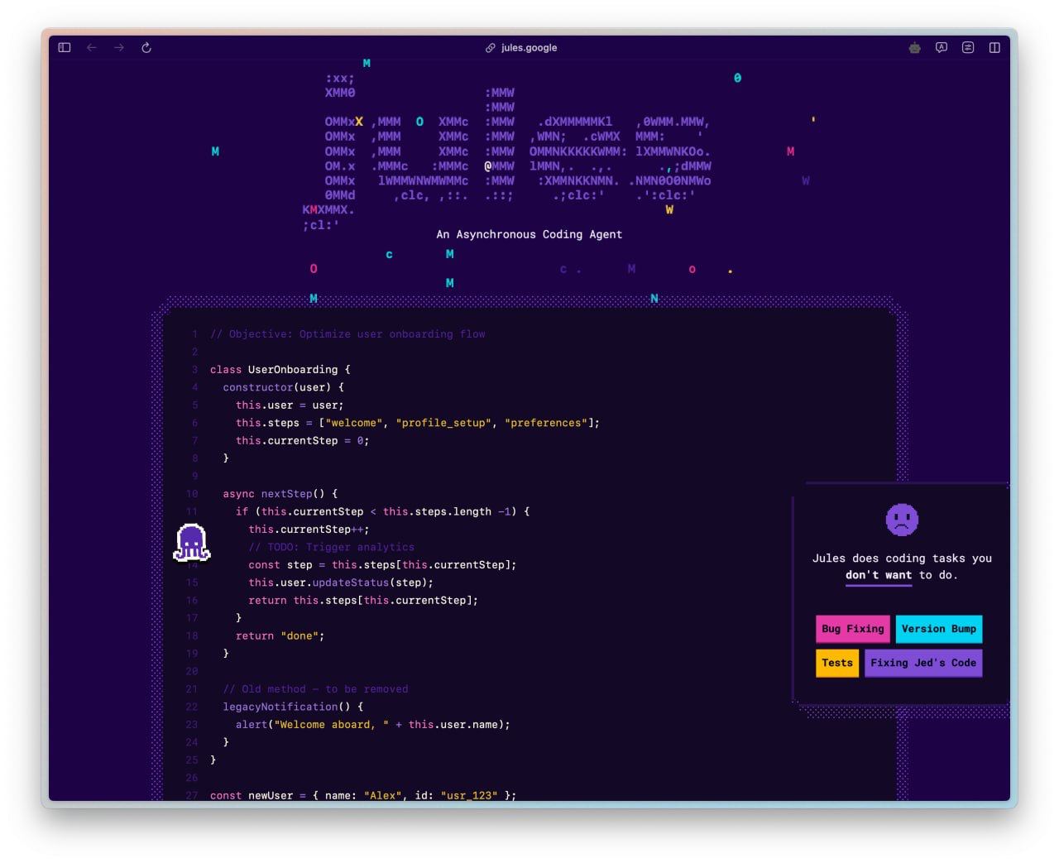1059x863 pixels.
Task: Open the chat bubble icon in toolbar
Action: pyautogui.click(x=942, y=48)
